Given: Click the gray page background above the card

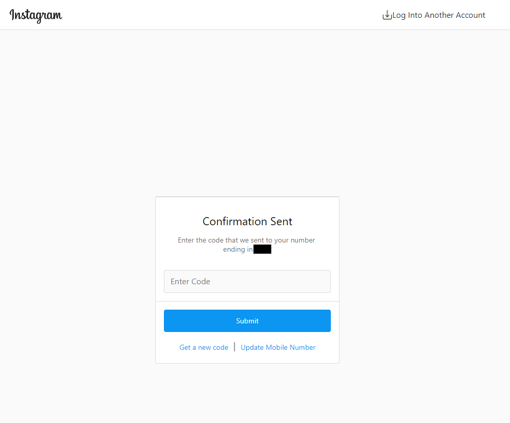Looking at the screenshot, I should point(247,112).
